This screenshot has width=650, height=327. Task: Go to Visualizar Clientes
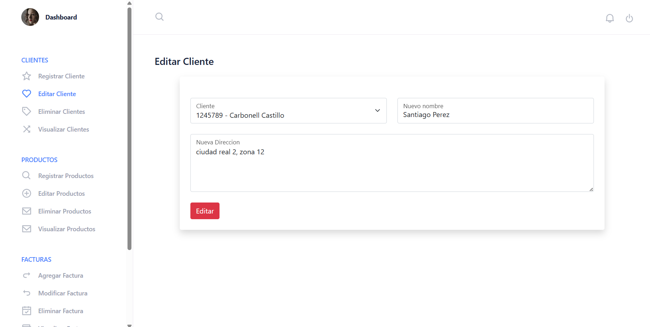pyautogui.click(x=63, y=129)
